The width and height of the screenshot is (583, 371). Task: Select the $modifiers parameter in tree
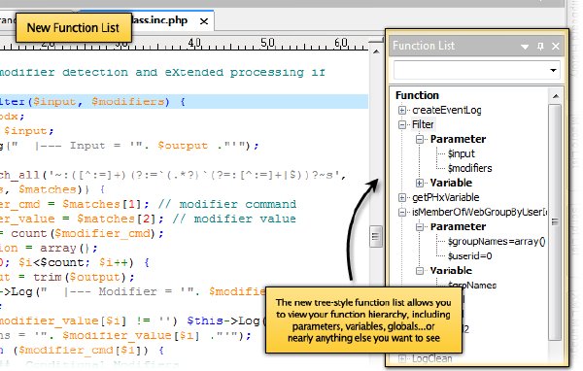(469, 168)
